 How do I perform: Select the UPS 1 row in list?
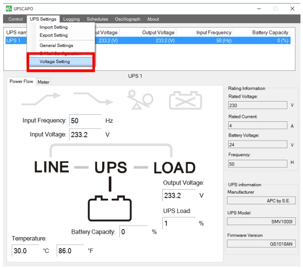coord(148,40)
